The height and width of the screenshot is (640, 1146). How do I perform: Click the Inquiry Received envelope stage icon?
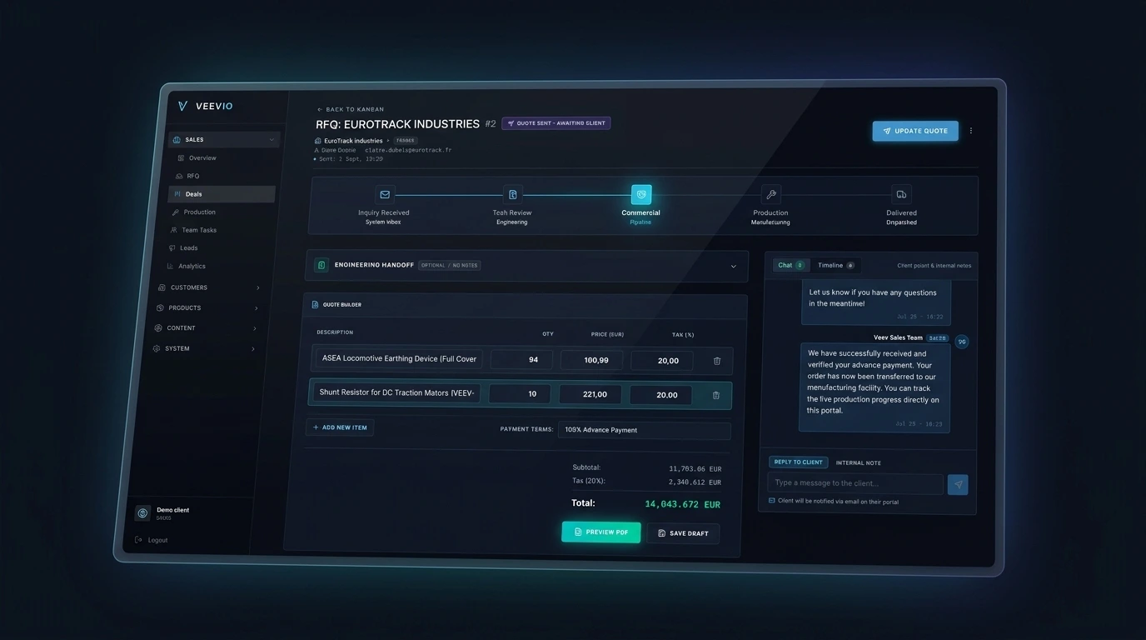(x=385, y=195)
